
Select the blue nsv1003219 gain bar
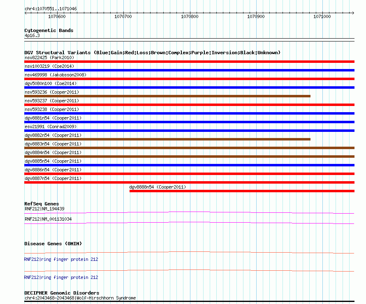point(189,70)
